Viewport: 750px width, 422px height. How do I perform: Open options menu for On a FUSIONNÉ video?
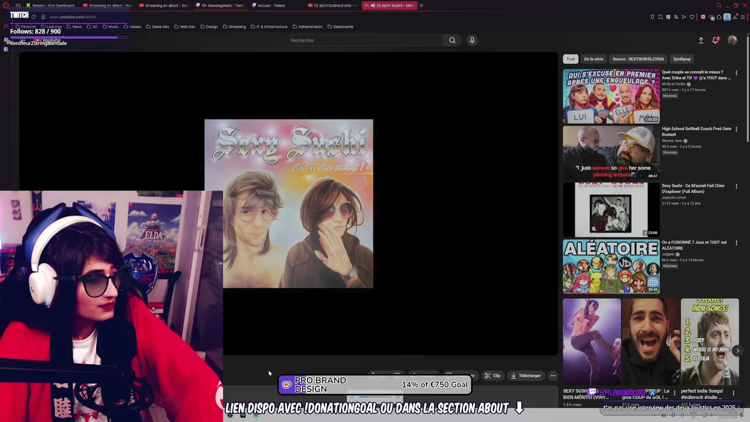click(737, 243)
